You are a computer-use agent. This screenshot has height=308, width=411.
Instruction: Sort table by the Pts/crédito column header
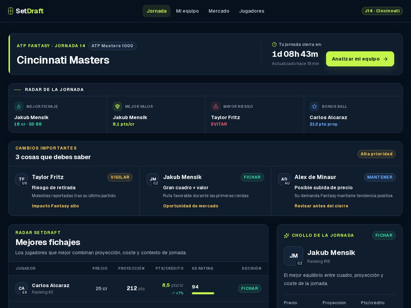170,268
